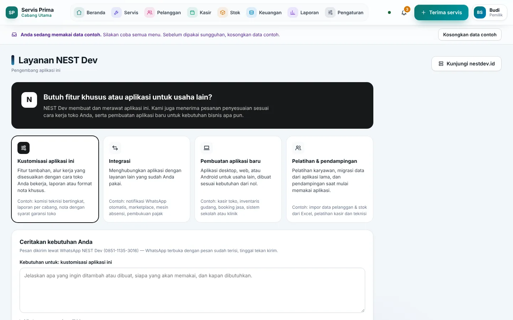
Task: Click the Layanan NEST Dev heading
Action: click(58, 60)
